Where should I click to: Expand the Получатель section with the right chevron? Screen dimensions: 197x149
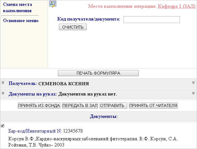click(x=193, y=83)
